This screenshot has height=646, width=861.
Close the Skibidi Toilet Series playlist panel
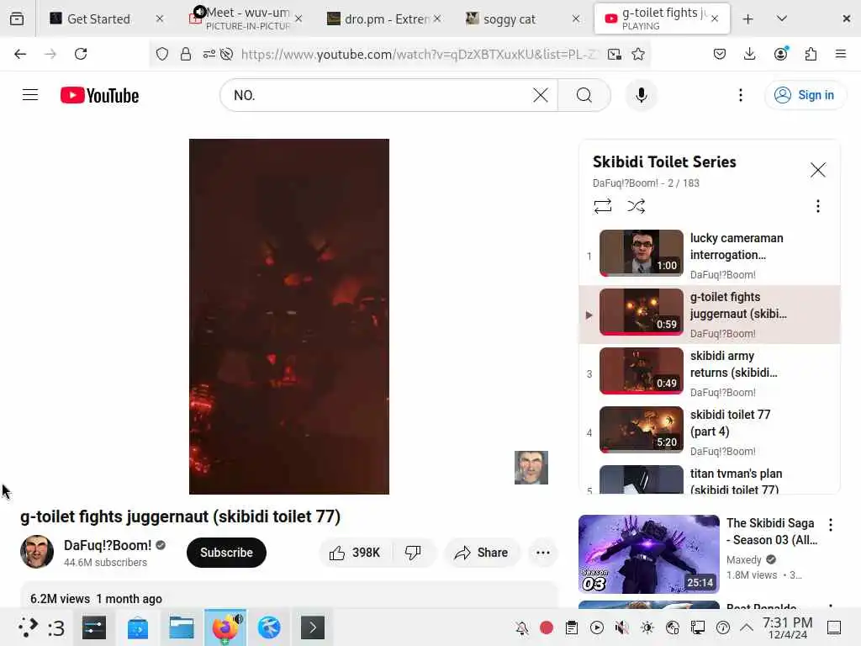pyautogui.click(x=817, y=170)
